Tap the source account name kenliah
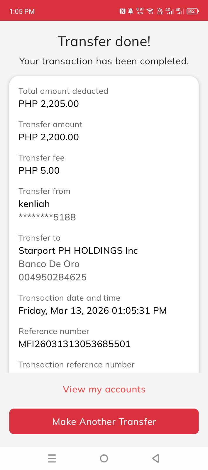This screenshot has width=208, height=470. tap(34, 204)
